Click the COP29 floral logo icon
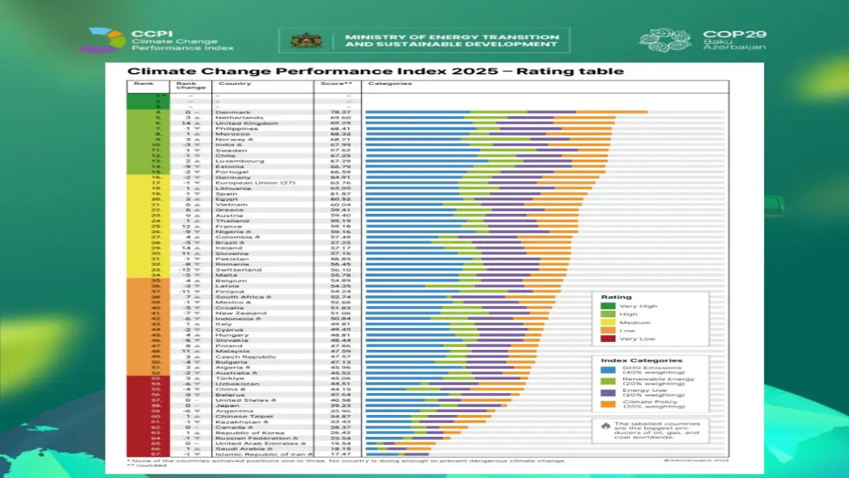The height and width of the screenshot is (478, 849). click(x=666, y=40)
